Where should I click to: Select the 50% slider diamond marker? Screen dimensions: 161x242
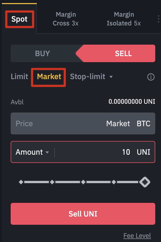(83, 182)
